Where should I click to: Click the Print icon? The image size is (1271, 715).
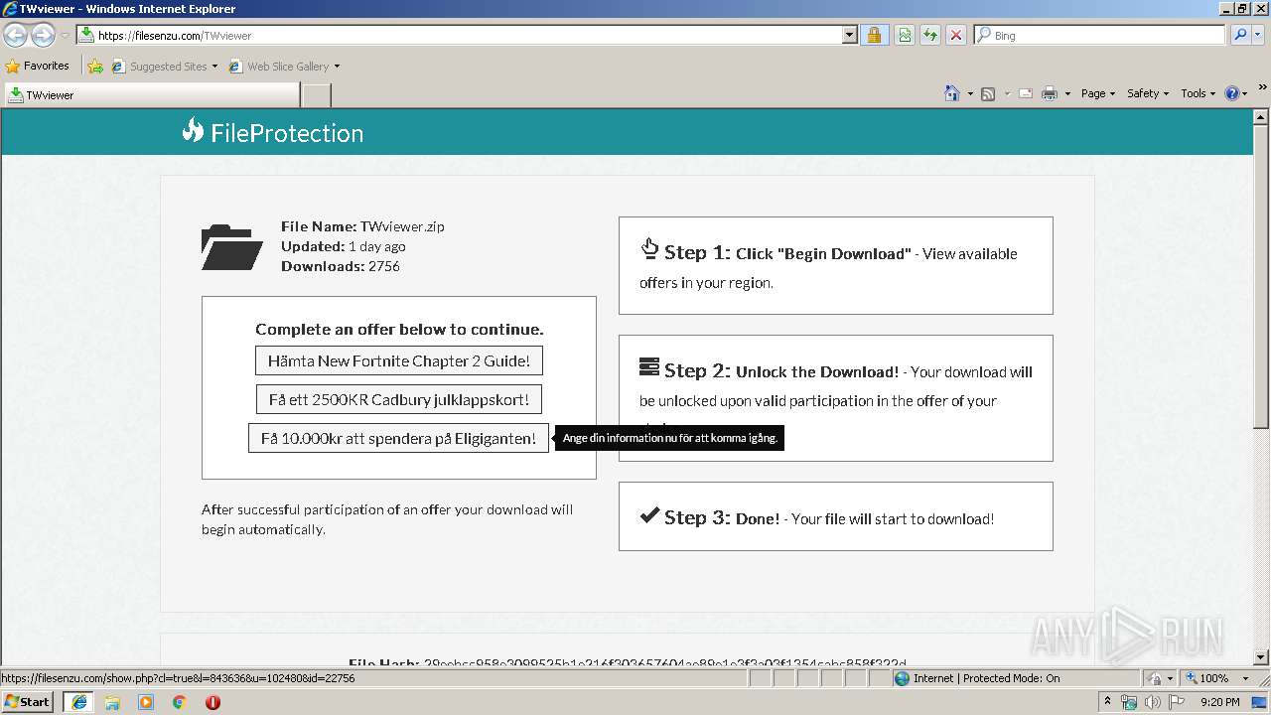point(1050,93)
